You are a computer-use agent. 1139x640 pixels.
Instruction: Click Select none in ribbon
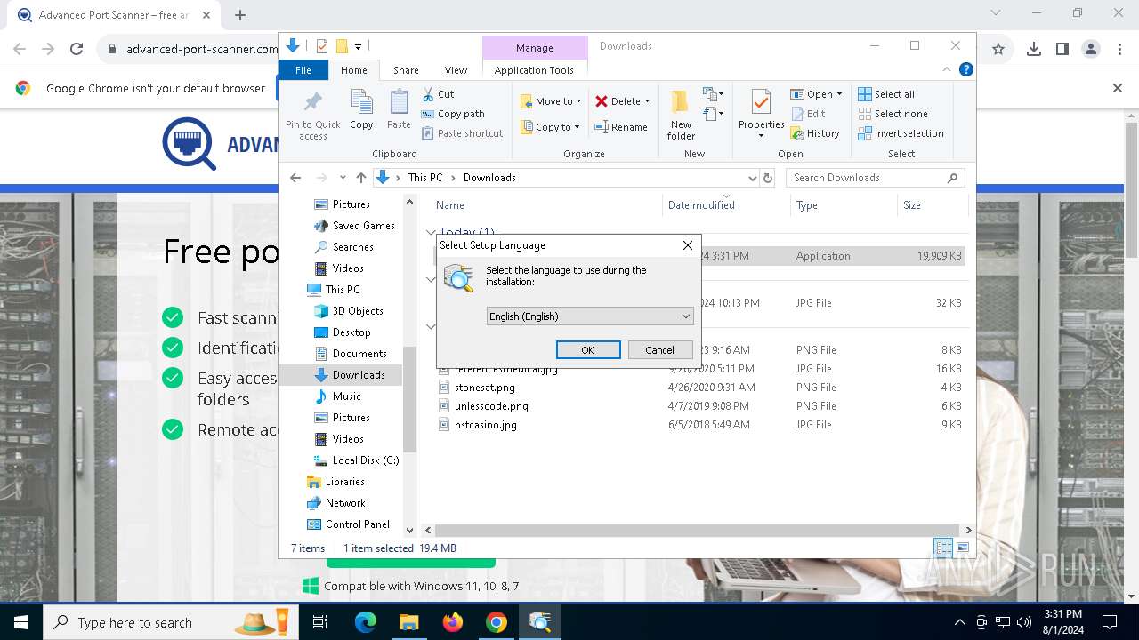(x=893, y=114)
